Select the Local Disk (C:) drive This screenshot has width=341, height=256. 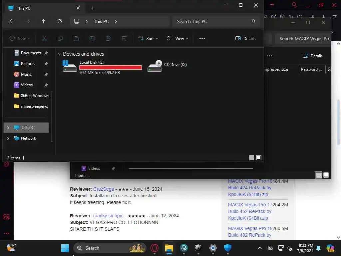tap(102, 67)
